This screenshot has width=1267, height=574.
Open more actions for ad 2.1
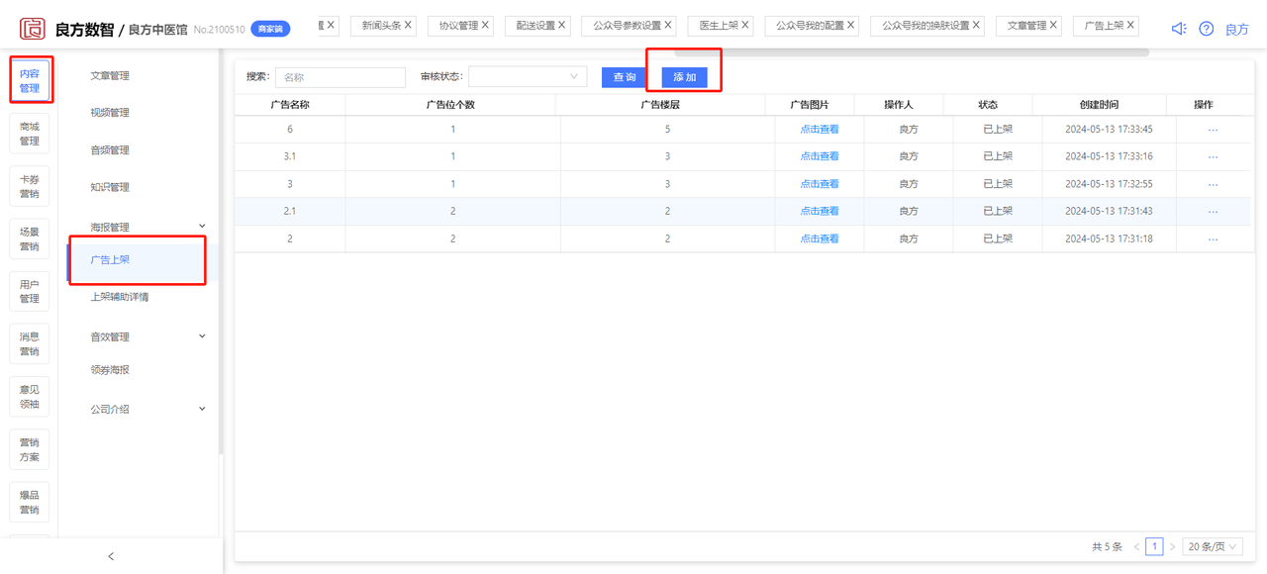pos(1213,211)
